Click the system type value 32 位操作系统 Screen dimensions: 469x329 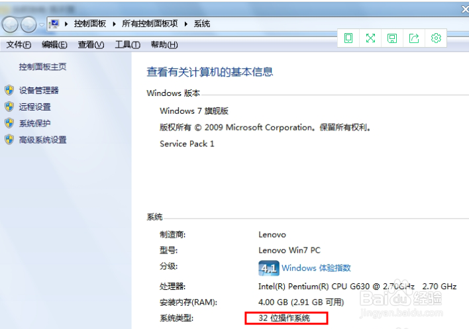284,318
